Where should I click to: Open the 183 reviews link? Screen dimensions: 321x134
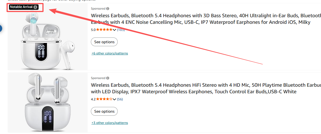(121, 30)
